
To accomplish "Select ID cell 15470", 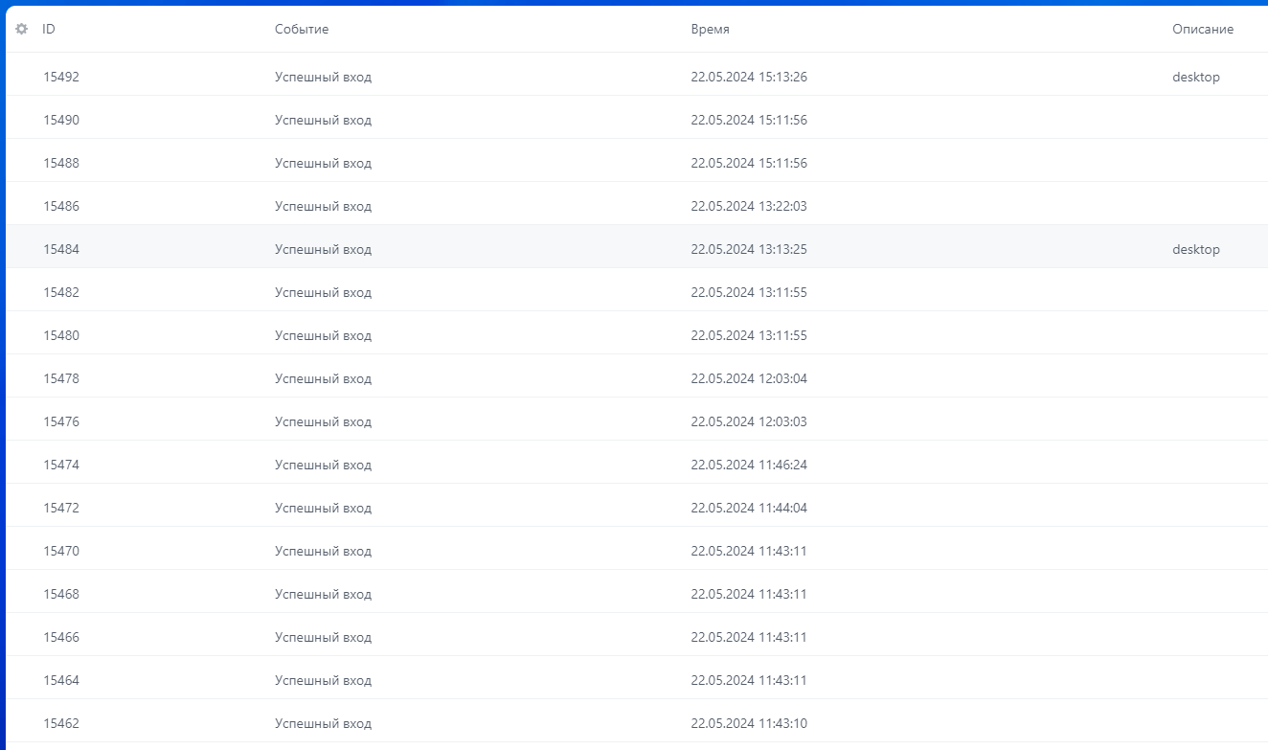I will 61,551.
